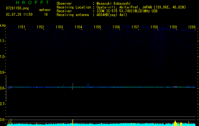
Task: Select observer name Masayuki Kobayashi
Action: pyautogui.click(x=114, y=3)
